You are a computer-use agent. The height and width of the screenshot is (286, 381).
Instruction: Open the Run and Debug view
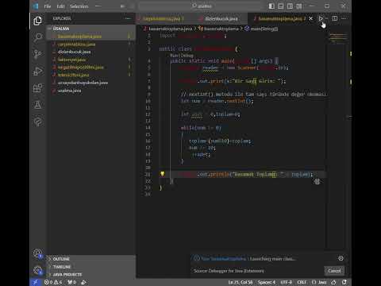(37, 71)
